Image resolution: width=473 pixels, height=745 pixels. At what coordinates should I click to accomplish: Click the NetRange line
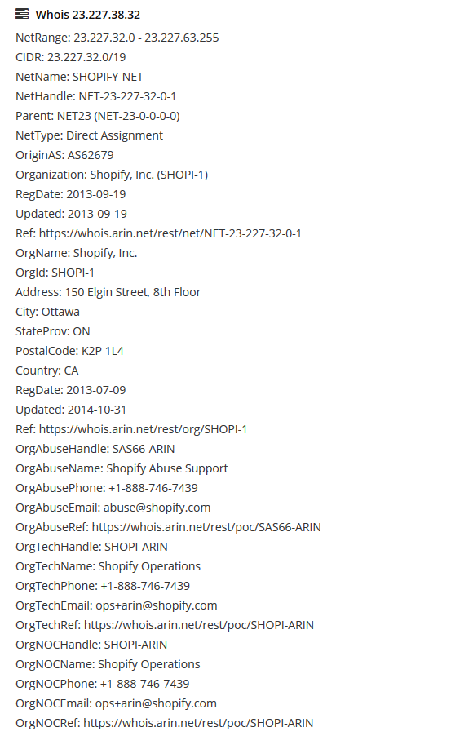(117, 38)
